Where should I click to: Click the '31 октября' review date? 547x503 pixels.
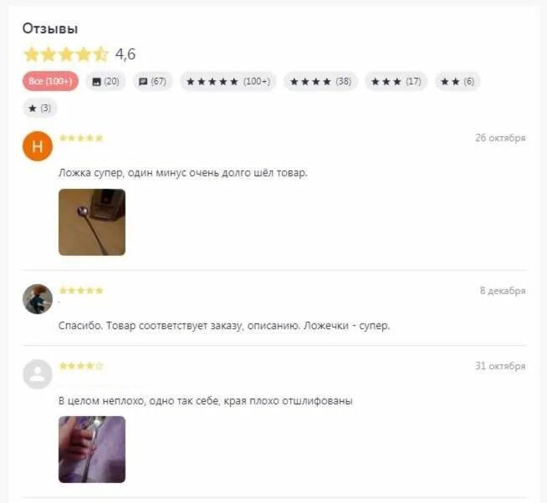point(500,366)
